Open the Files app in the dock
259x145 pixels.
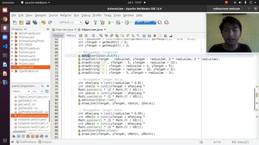[5, 10]
